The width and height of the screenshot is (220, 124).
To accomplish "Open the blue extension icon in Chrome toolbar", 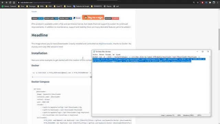I will tap(206, 2).
